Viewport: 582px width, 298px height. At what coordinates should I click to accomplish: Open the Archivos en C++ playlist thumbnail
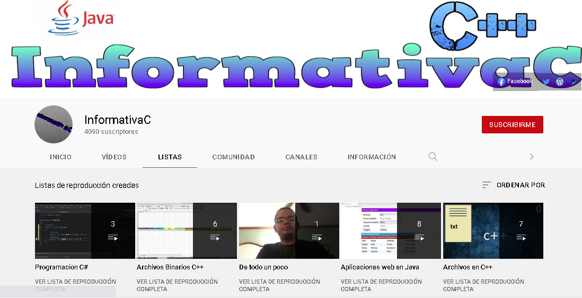pos(493,231)
